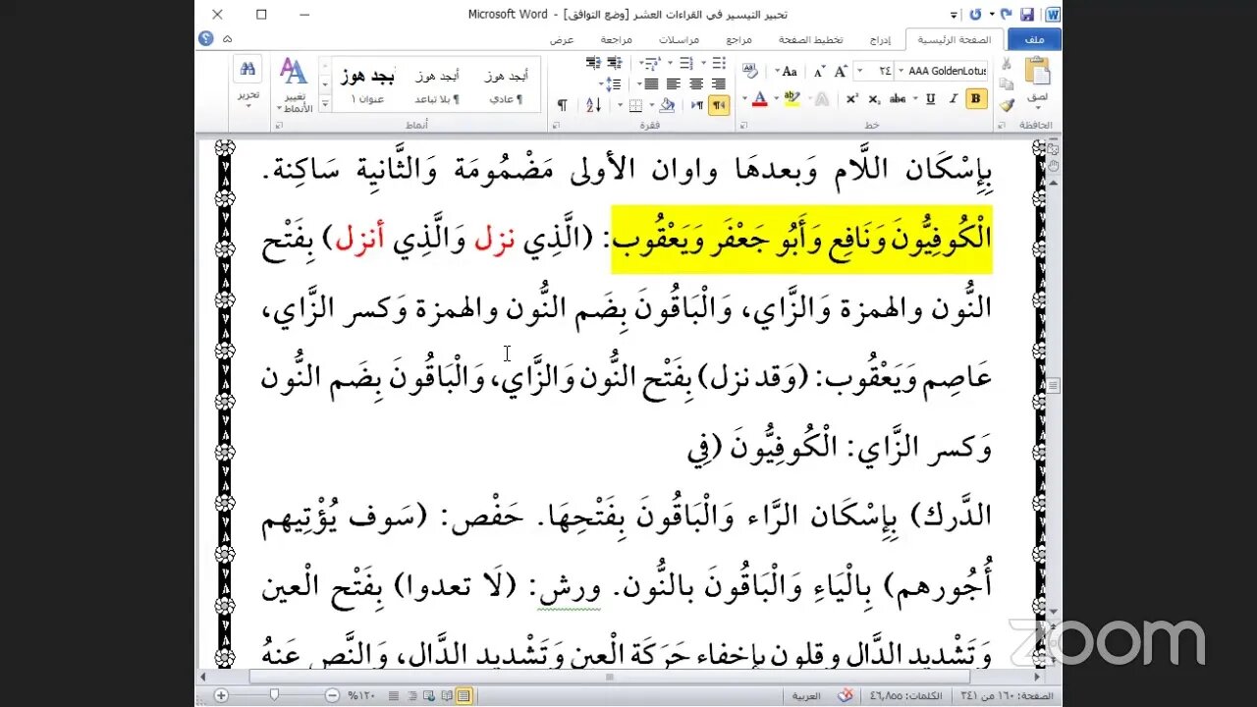Click the font color red A swatch

759,99
